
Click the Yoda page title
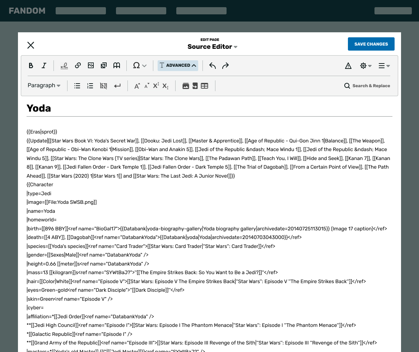pyautogui.click(x=39, y=108)
